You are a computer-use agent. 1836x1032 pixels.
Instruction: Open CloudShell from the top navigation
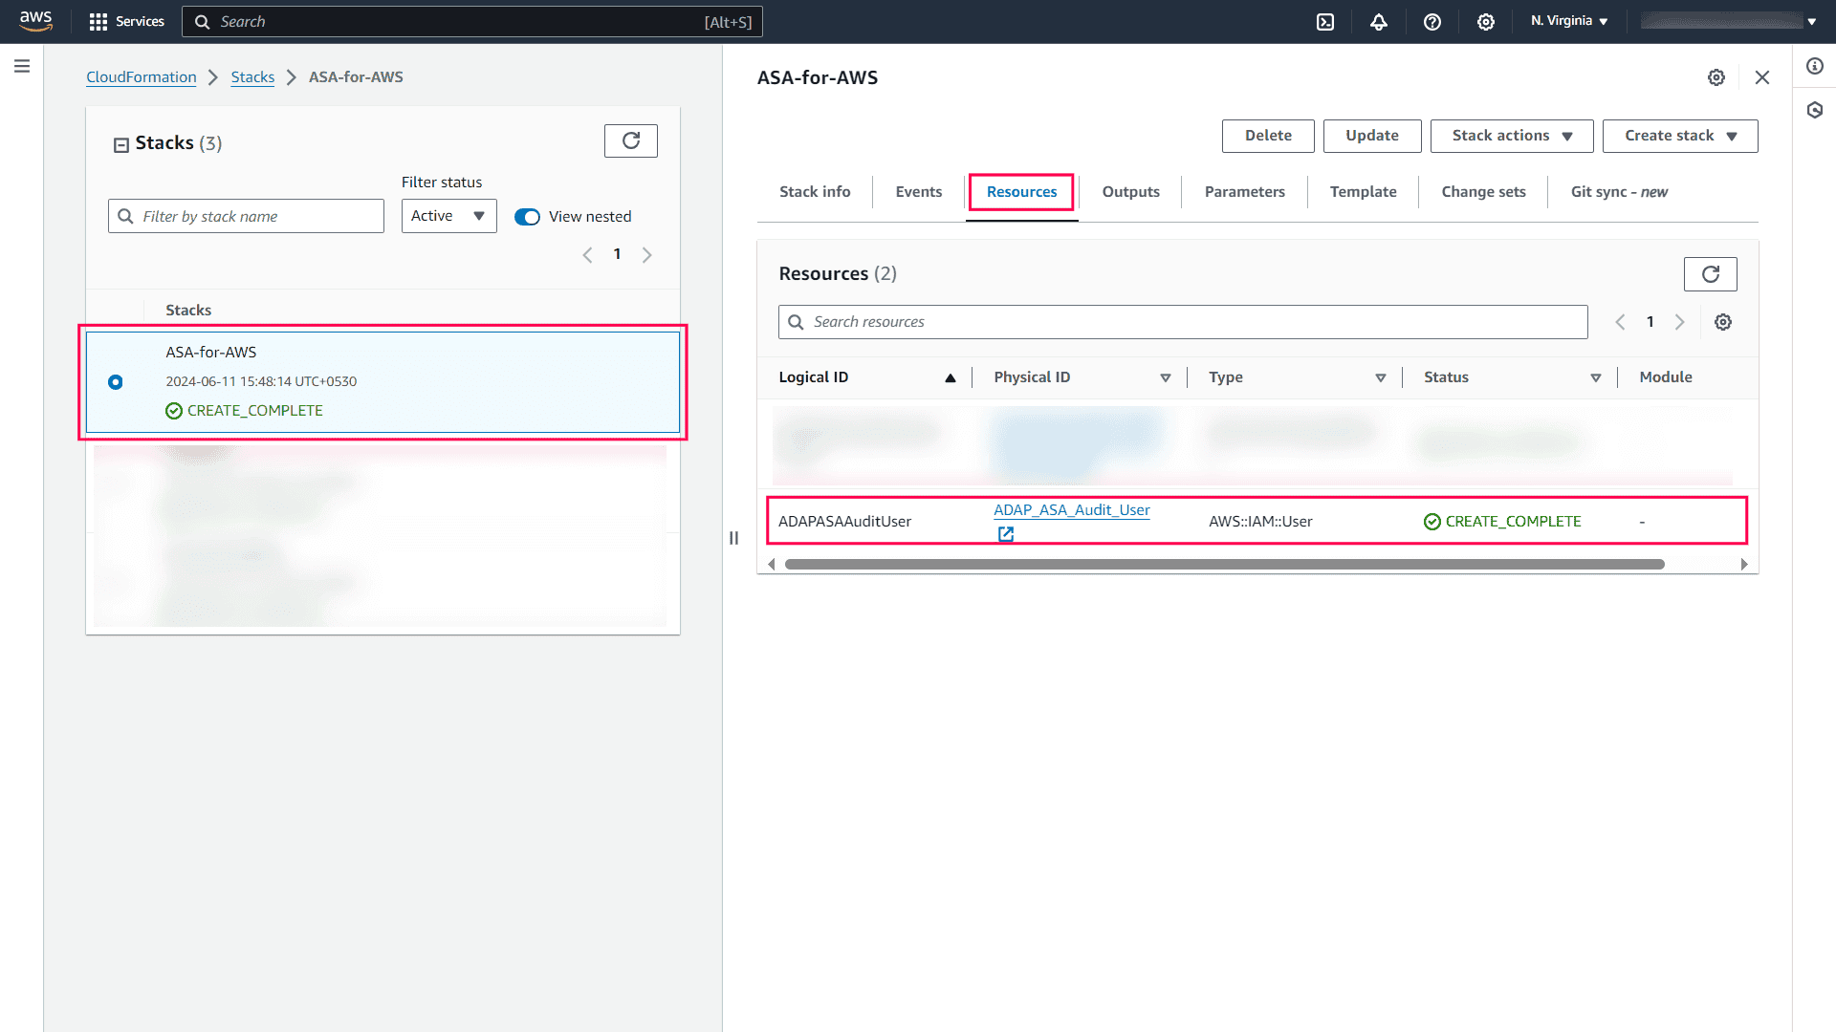point(1324,21)
